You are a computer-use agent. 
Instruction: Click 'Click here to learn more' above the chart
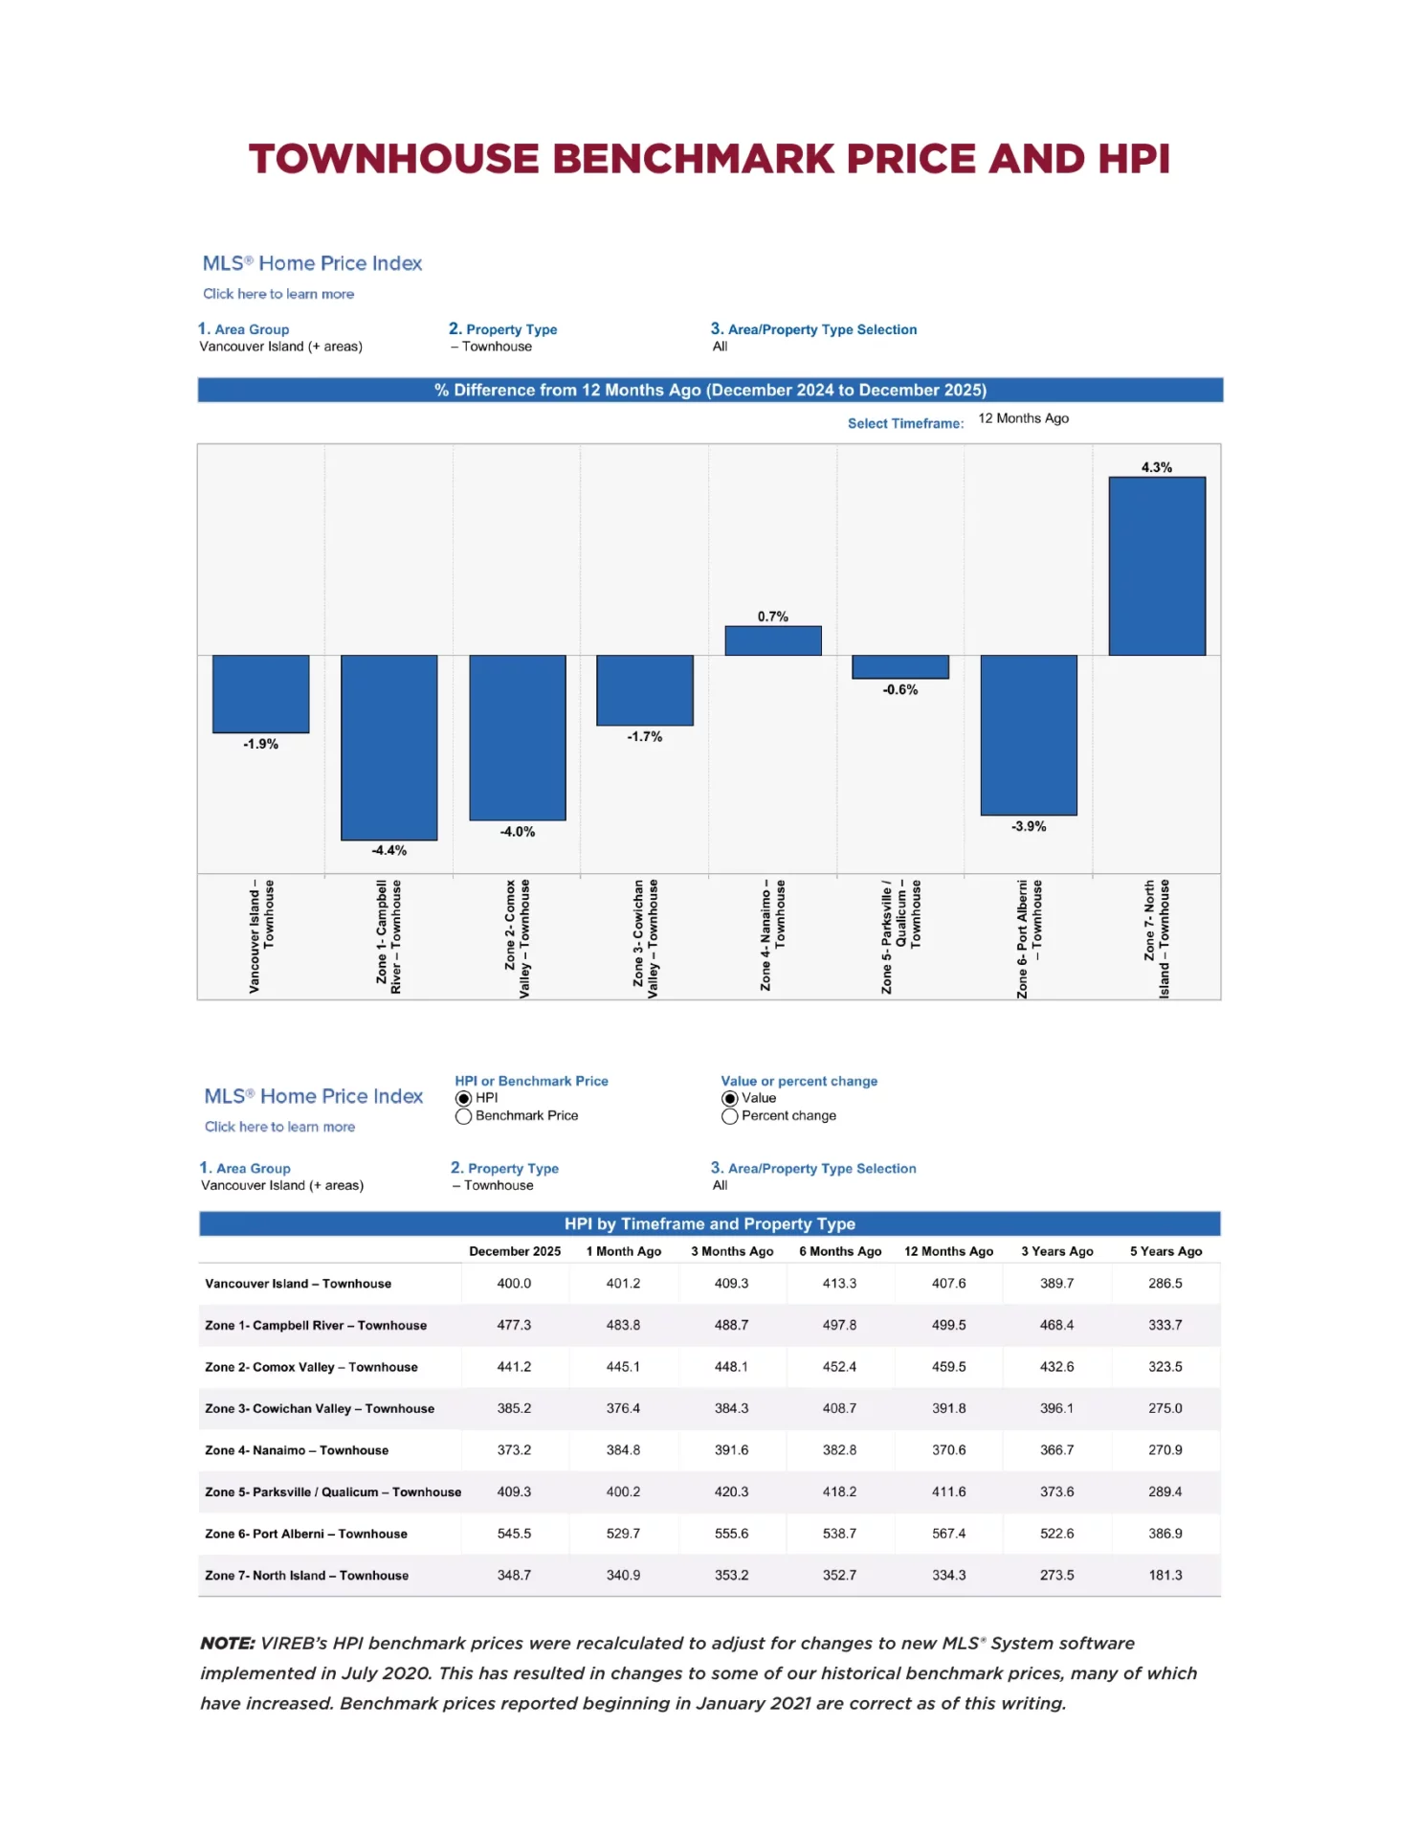[x=278, y=294]
